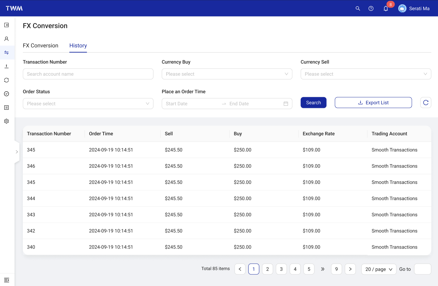The image size is (438, 286).
Task: Go to page 9
Action: point(336,269)
